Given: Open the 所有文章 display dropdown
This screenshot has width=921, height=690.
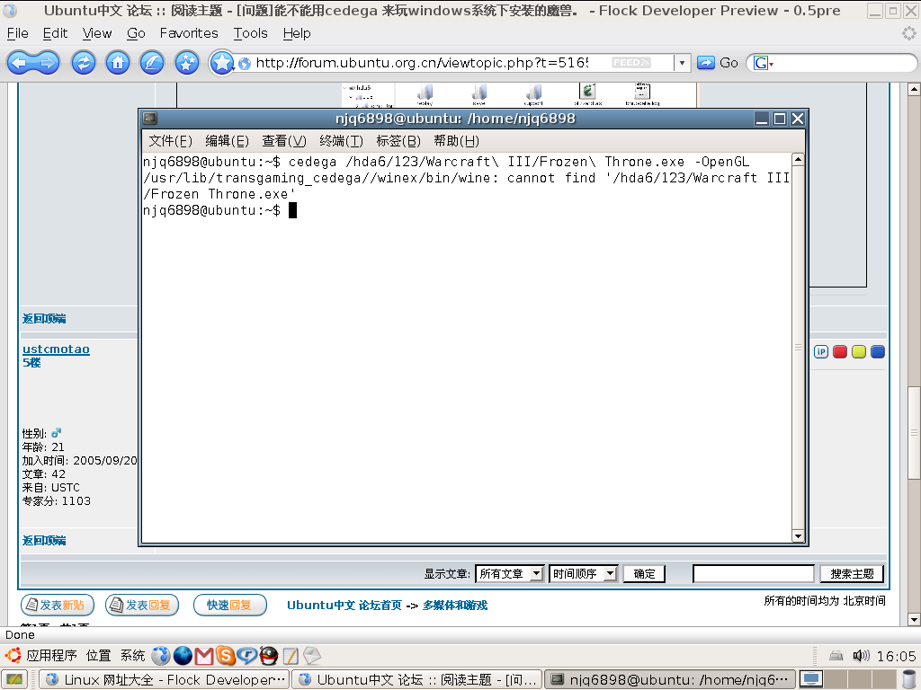Looking at the screenshot, I should 510,573.
